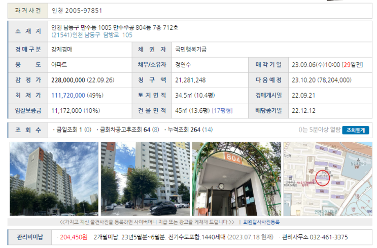The height and width of the screenshot is (248, 377).
Task: Click the 매각기일 label cell
Action: pos(268,65)
